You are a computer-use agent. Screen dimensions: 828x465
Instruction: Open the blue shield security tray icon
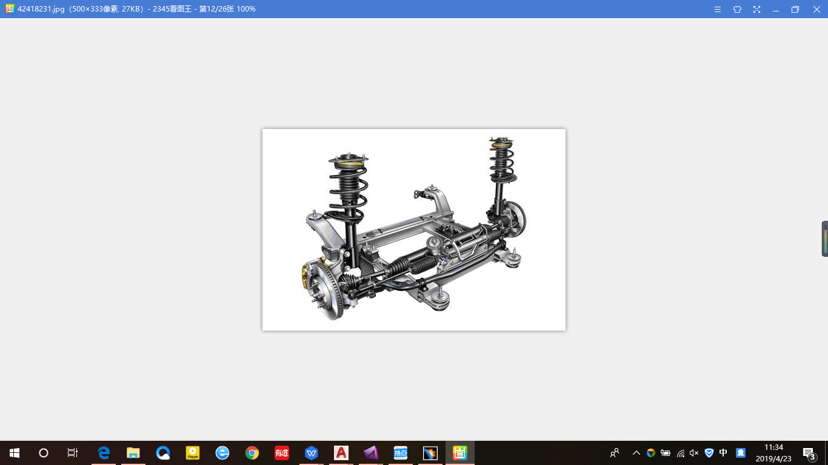[x=709, y=453]
